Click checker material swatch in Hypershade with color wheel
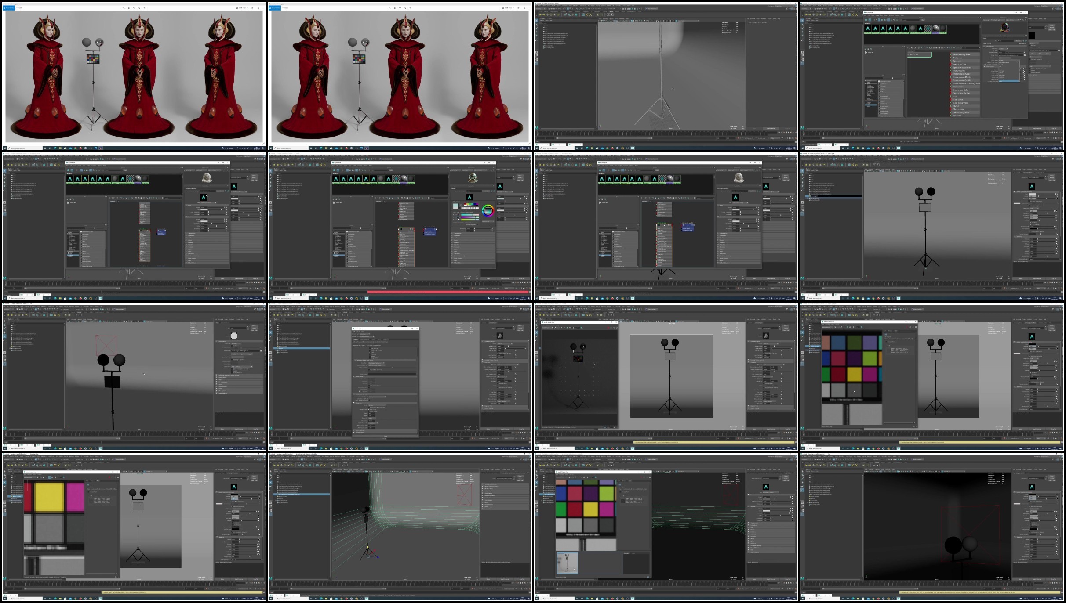The height and width of the screenshot is (603, 1066). click(x=396, y=179)
